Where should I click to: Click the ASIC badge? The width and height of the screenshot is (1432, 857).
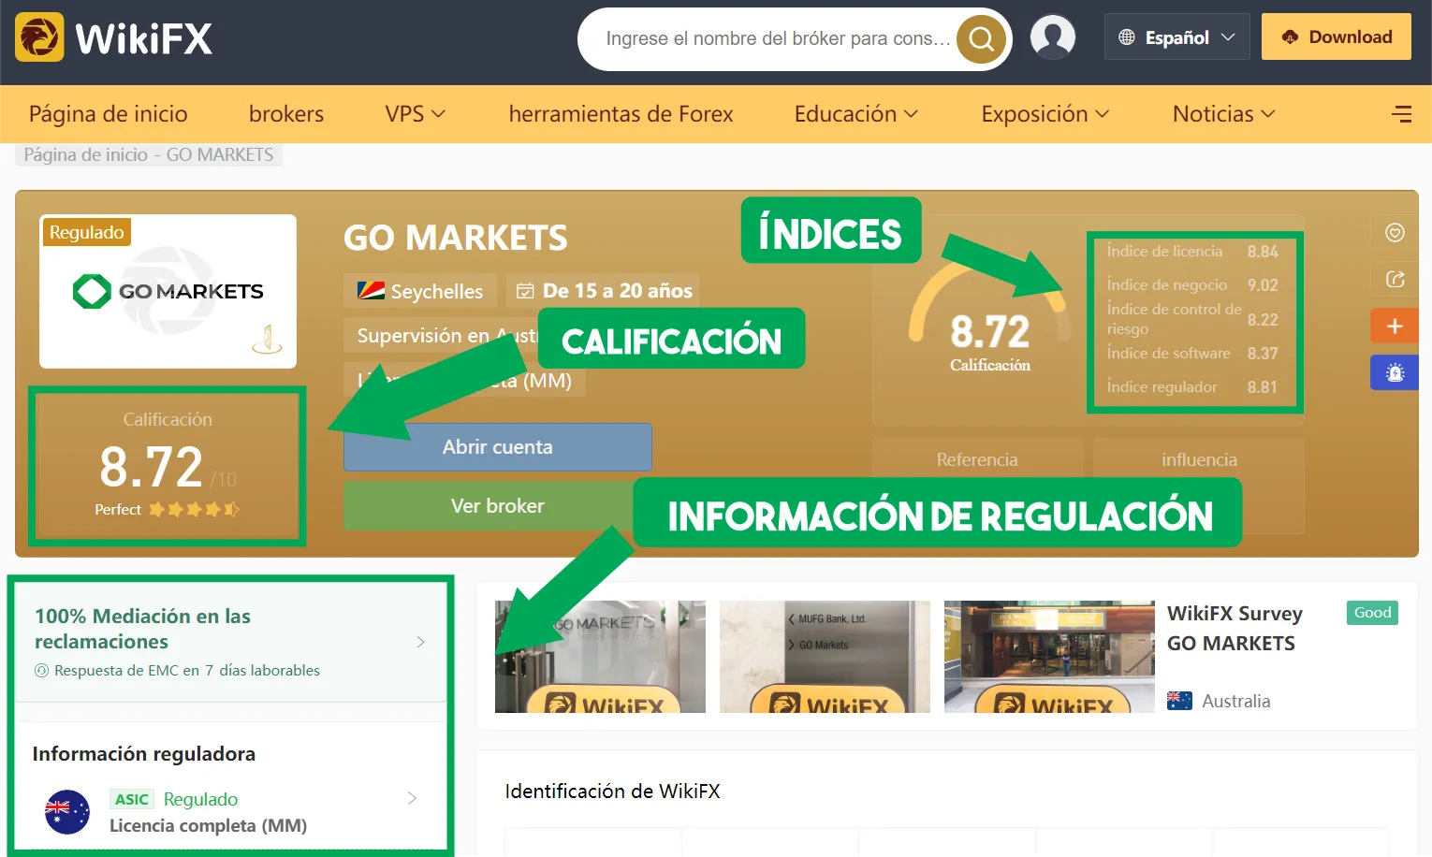[132, 799]
